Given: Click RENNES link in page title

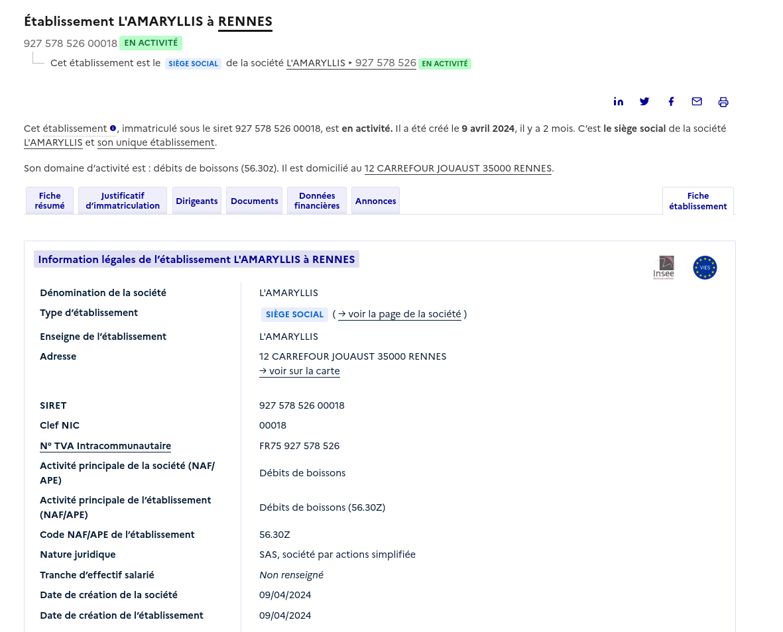Looking at the screenshot, I should 245,21.
